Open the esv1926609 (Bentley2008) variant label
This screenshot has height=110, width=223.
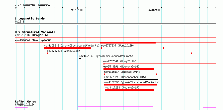tap(33, 40)
